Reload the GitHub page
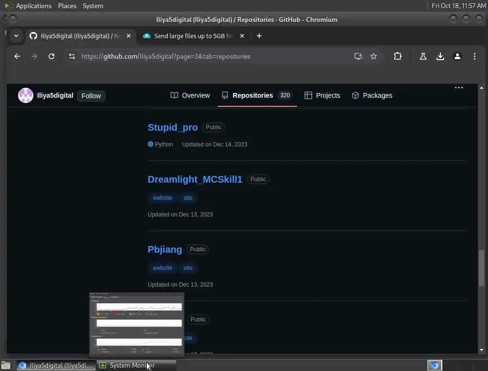The width and height of the screenshot is (488, 371). click(51, 56)
